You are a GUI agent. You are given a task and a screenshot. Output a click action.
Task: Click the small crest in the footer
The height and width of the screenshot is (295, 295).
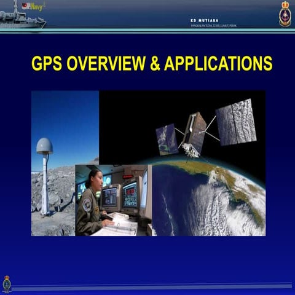pos(7,284)
